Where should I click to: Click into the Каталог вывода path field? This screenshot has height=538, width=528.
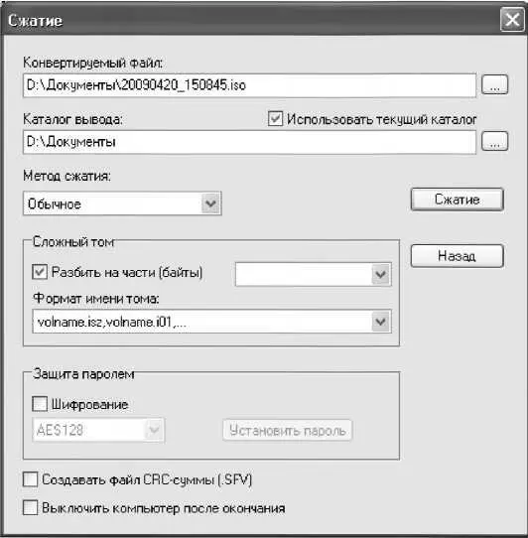pos(249,142)
